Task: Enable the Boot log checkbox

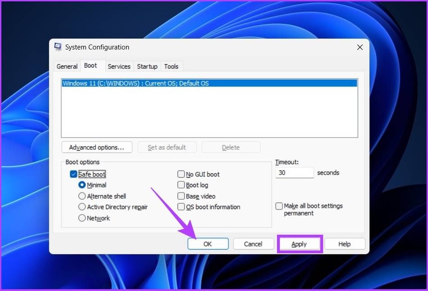Action: click(x=181, y=185)
